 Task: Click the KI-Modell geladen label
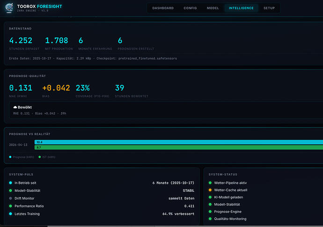coord(228,197)
